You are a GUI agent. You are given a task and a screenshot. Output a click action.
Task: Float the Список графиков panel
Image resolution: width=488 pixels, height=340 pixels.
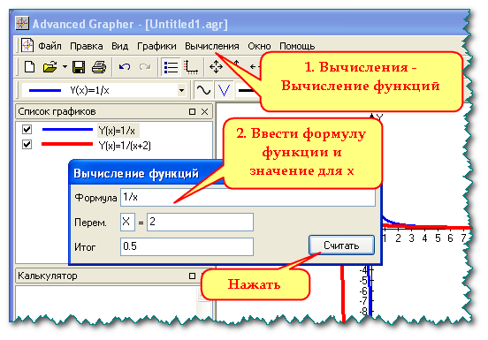coord(193,111)
